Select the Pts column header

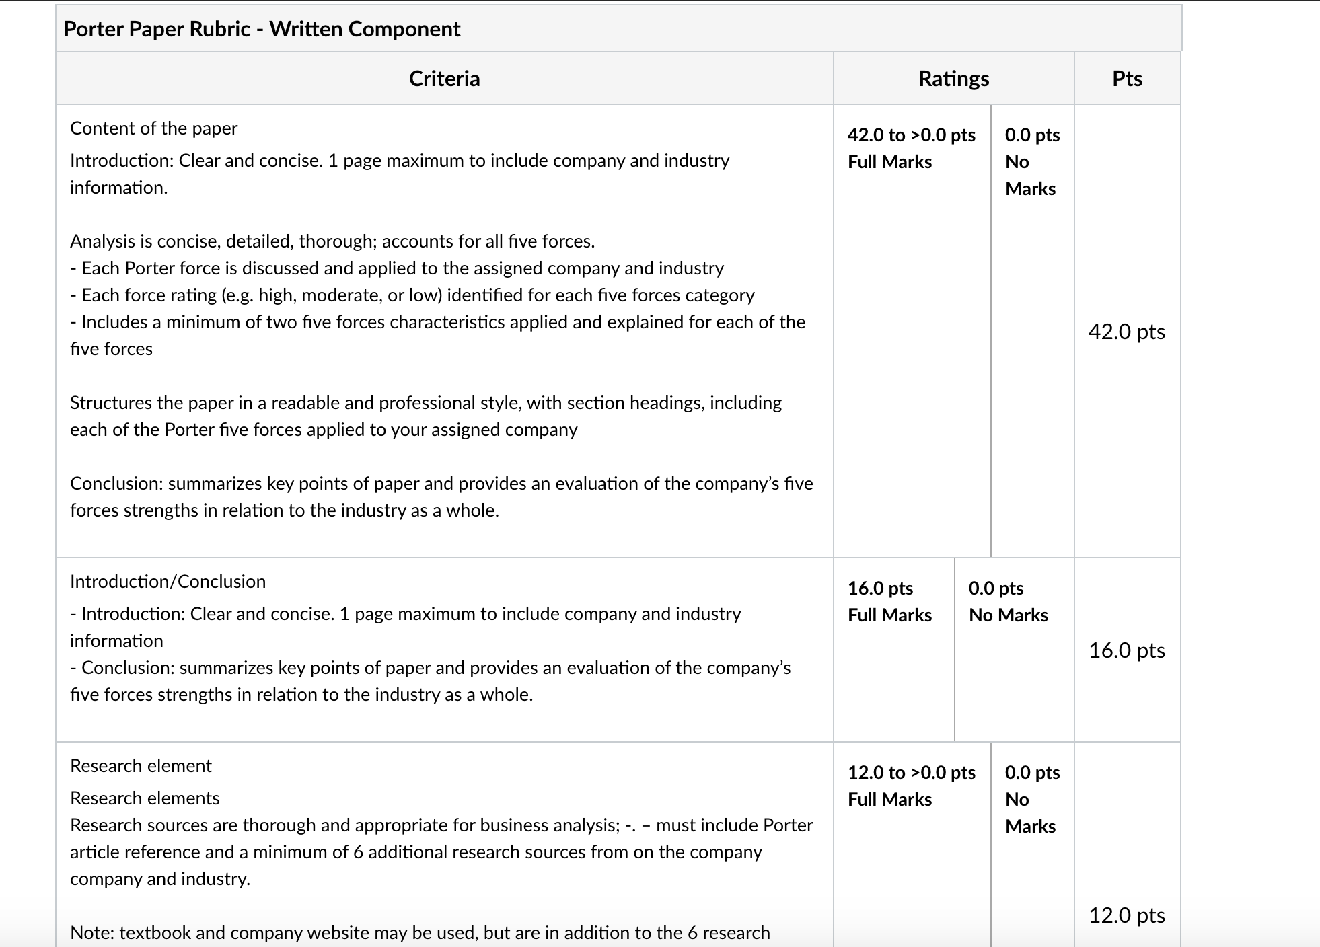click(1127, 79)
